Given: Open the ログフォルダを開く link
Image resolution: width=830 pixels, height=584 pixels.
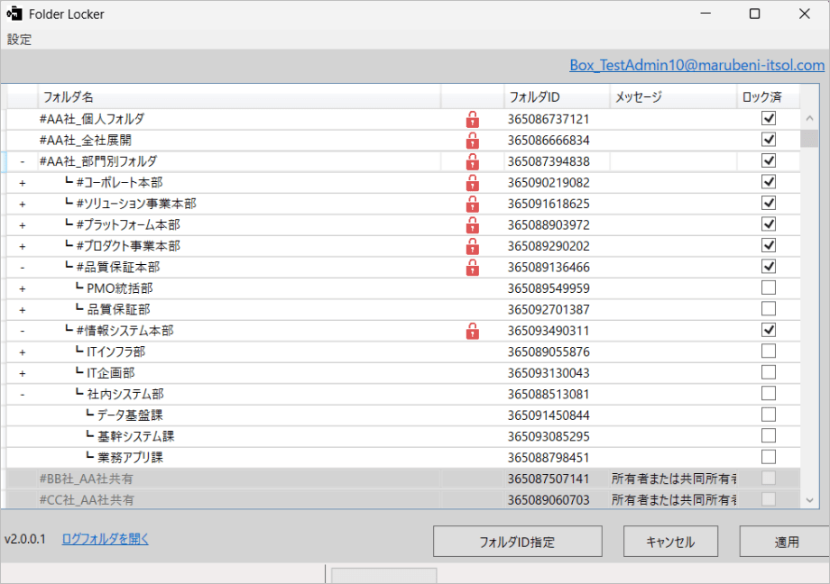Looking at the screenshot, I should click(x=105, y=539).
